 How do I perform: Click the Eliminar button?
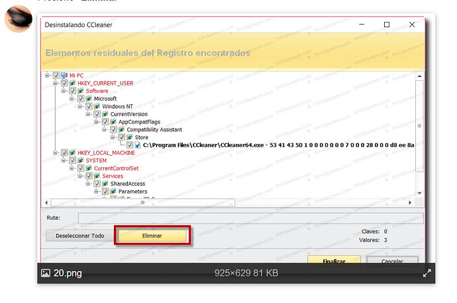coord(152,235)
